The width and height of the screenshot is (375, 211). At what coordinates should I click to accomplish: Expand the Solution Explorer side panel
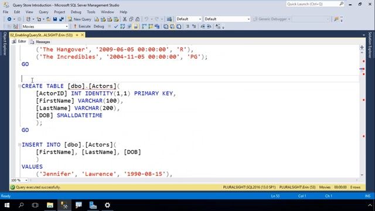tap(370, 45)
